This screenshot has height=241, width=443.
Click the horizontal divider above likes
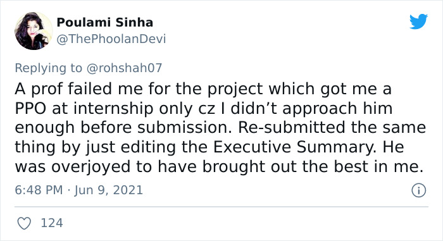click(x=221, y=207)
